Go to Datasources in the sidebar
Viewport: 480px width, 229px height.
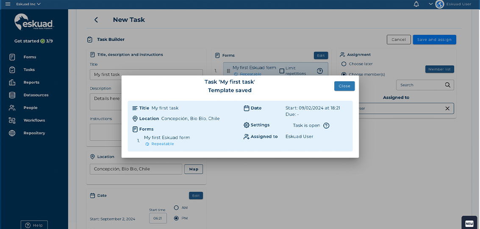[36, 95]
